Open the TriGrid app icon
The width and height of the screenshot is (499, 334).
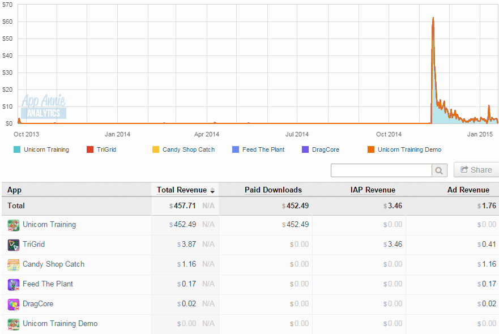[14, 245]
